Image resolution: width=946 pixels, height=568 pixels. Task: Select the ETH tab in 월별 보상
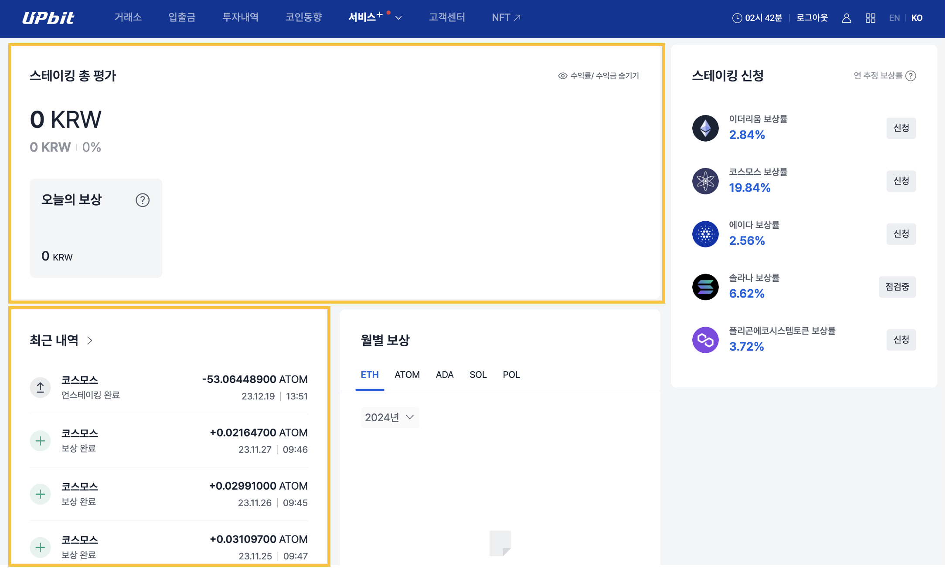[x=370, y=375]
